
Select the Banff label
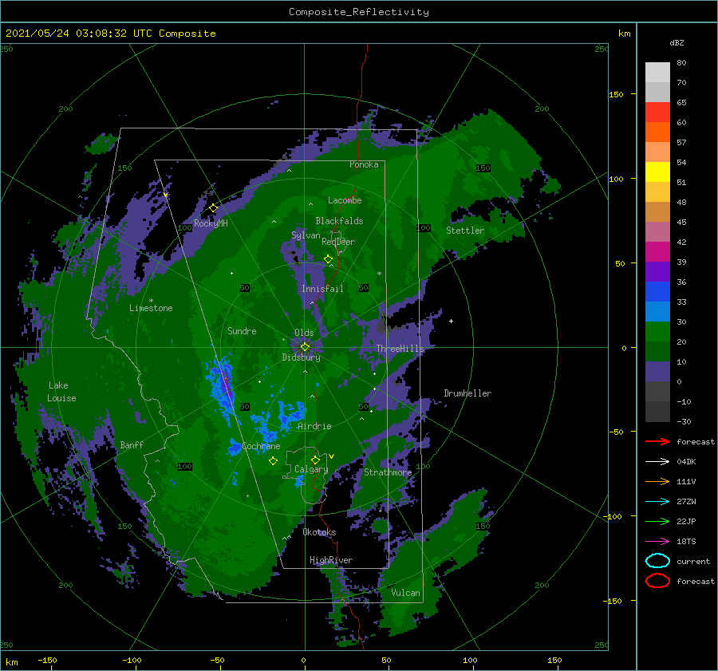coord(132,444)
